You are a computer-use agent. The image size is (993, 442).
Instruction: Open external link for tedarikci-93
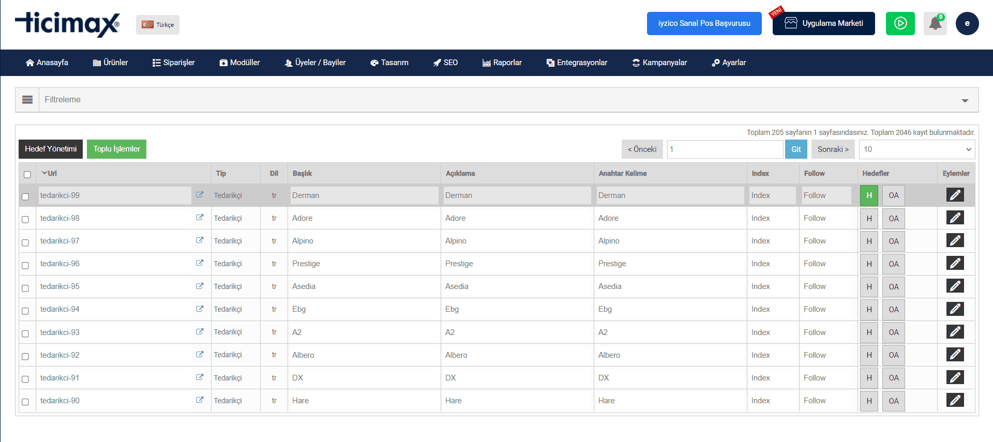pos(200,332)
